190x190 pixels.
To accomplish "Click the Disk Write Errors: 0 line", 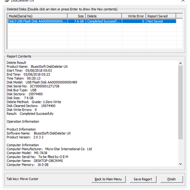I will point(21,110).
